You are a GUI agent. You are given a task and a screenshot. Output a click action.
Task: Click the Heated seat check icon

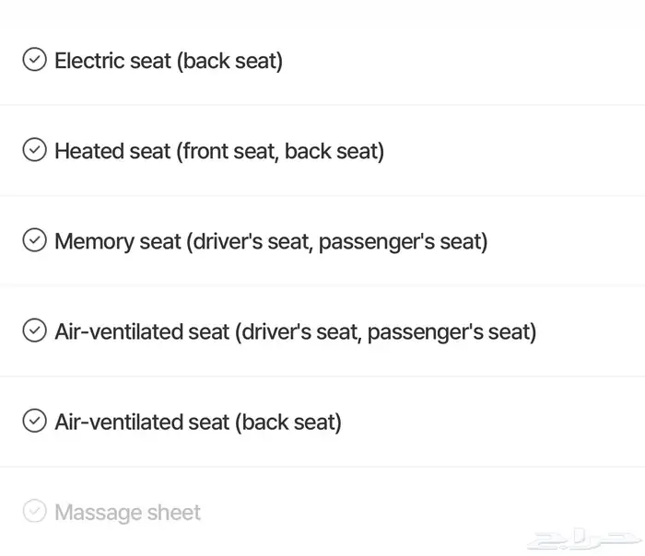click(35, 149)
